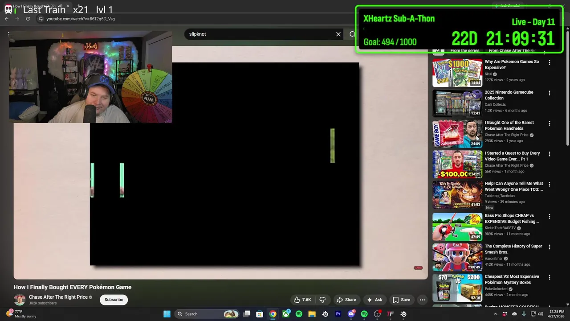The width and height of the screenshot is (570, 321).
Task: Open the red TF app on taskbar
Action: pos(391,314)
